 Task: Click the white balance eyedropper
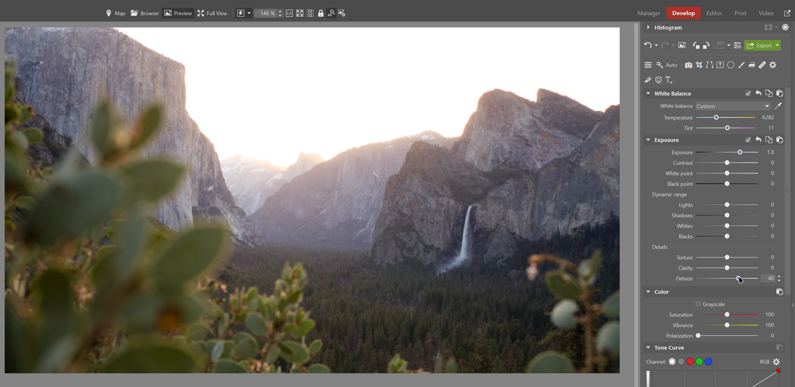[778, 106]
